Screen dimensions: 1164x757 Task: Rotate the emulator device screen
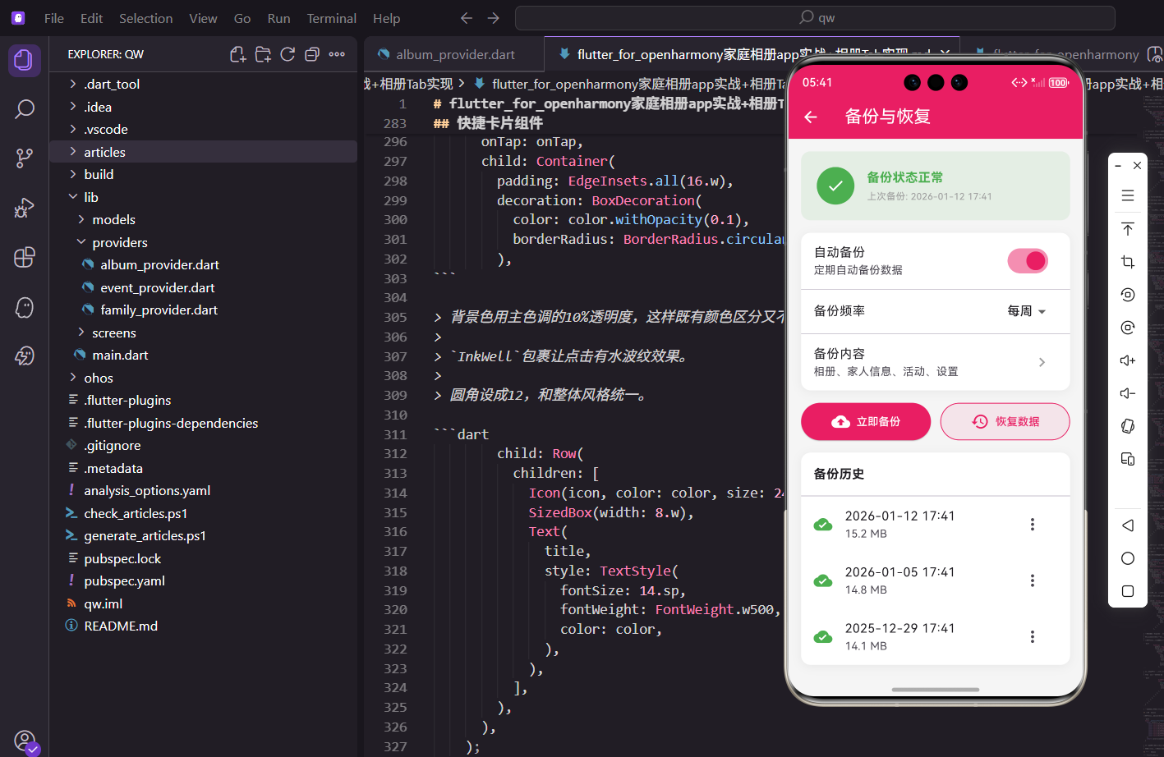pos(1128,426)
